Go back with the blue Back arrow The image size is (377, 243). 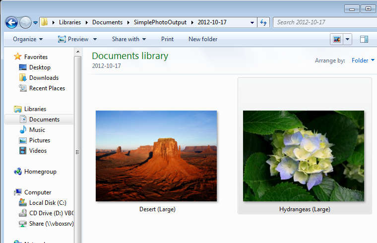(11, 23)
